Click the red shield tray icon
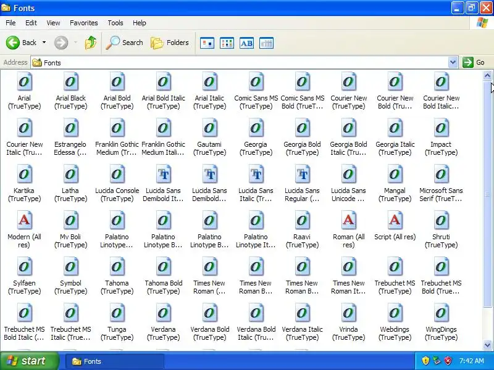The height and width of the screenshot is (370, 494). [x=448, y=361]
